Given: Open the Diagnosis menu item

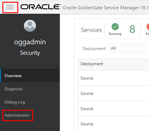Looking at the screenshot, I should (30, 89).
